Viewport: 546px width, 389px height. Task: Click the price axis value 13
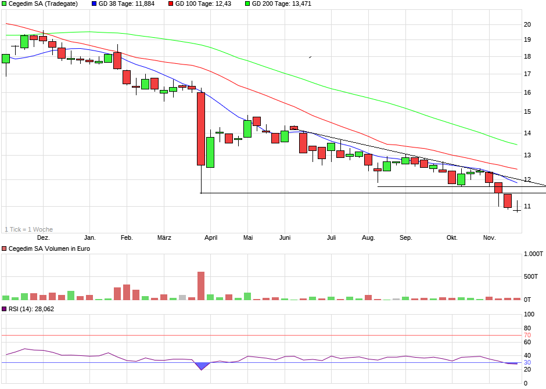tap(527, 155)
